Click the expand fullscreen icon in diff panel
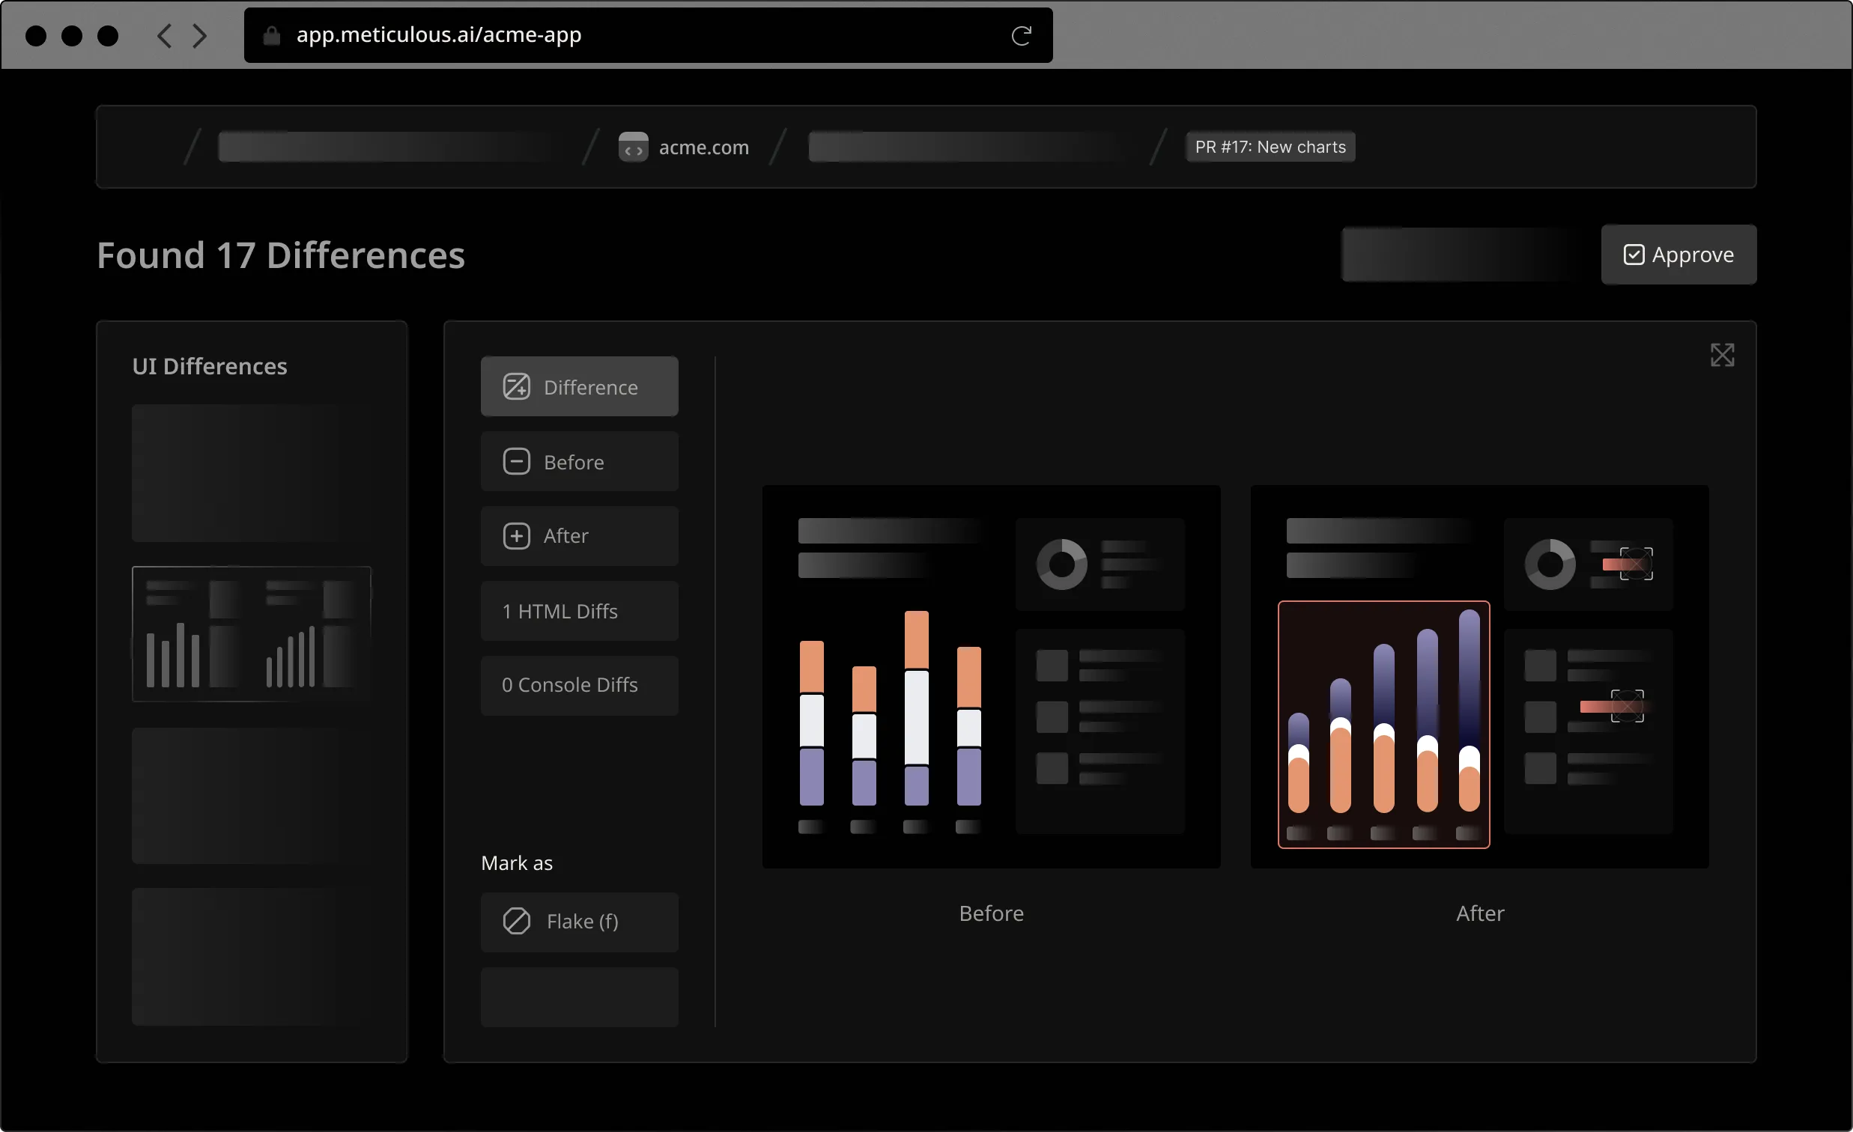Screen dimensions: 1853x1132 (1721, 355)
